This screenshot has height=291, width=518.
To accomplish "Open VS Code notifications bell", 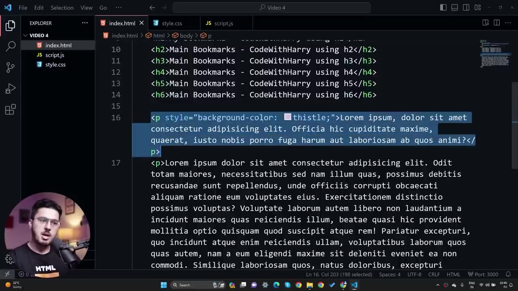I will [508, 274].
